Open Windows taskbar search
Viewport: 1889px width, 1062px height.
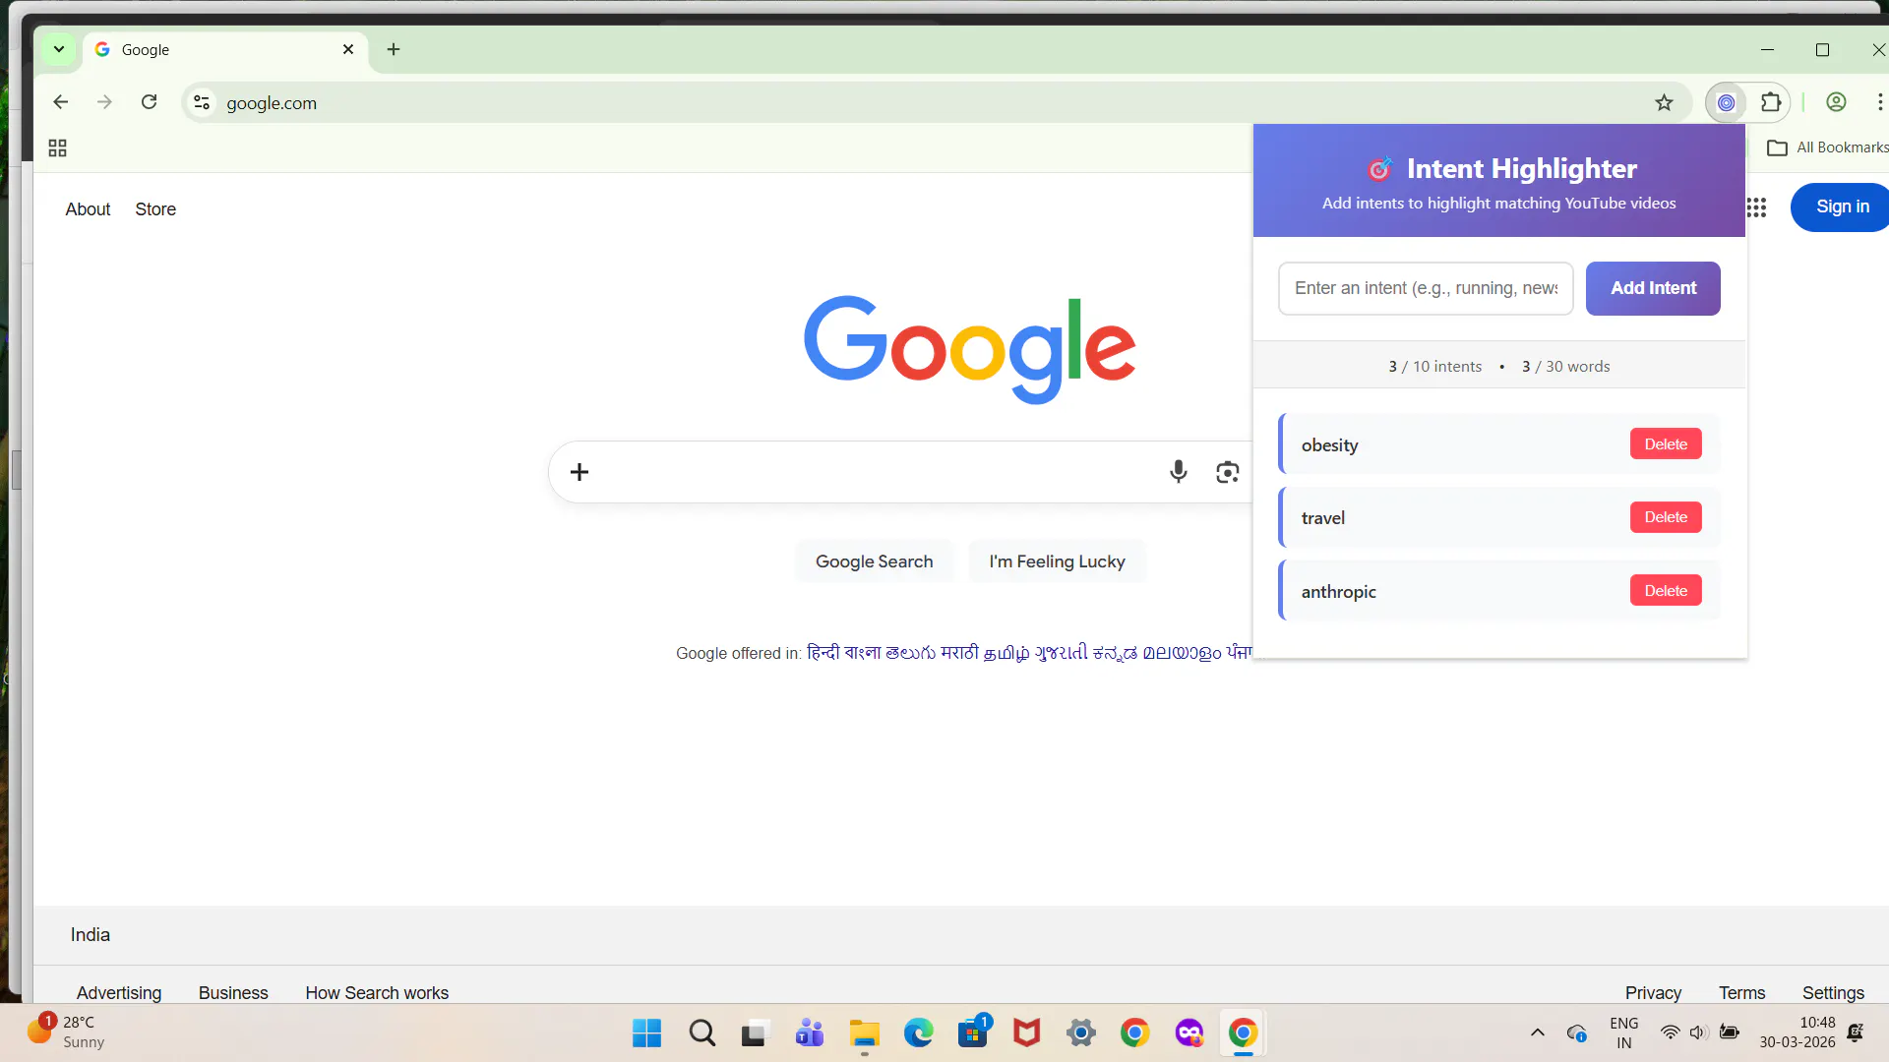(x=701, y=1033)
